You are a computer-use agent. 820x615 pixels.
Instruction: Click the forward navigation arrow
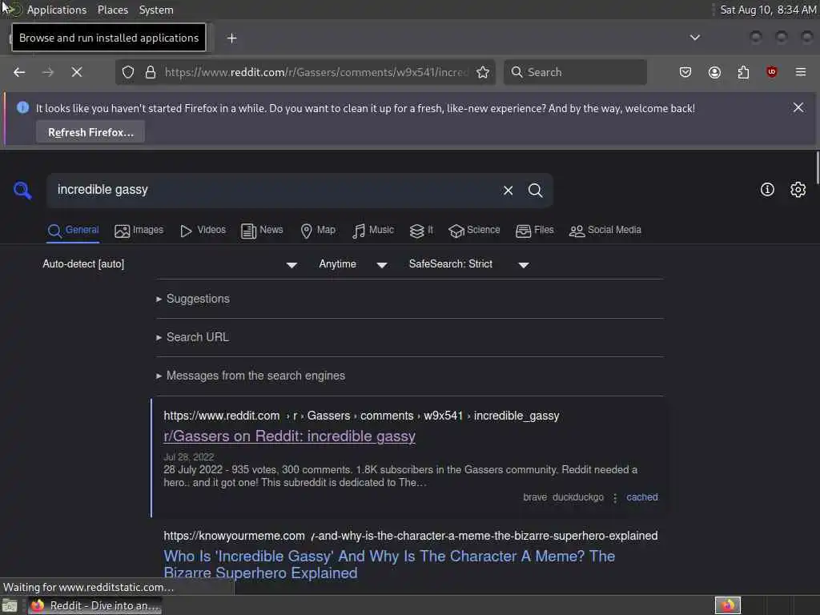[x=47, y=72]
